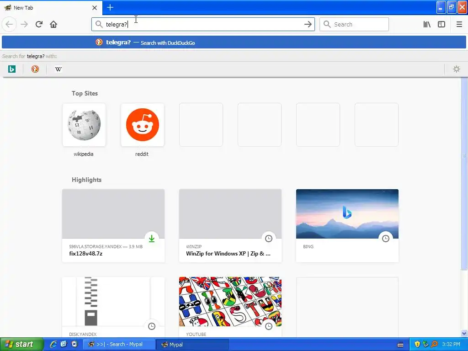Click the Highlights heading

(86, 180)
